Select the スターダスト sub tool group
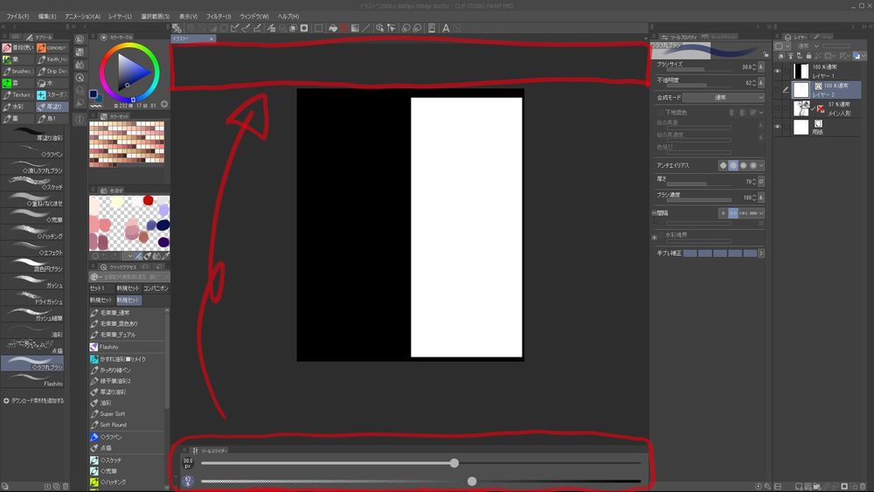Viewport: 874px width, 492px height. click(x=52, y=94)
